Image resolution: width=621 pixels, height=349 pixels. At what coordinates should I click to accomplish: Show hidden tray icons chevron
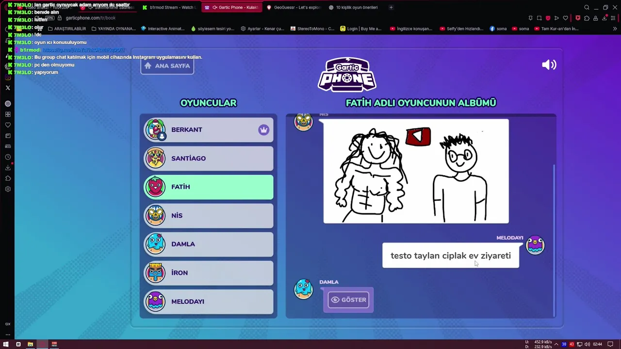pyautogui.click(x=556, y=344)
